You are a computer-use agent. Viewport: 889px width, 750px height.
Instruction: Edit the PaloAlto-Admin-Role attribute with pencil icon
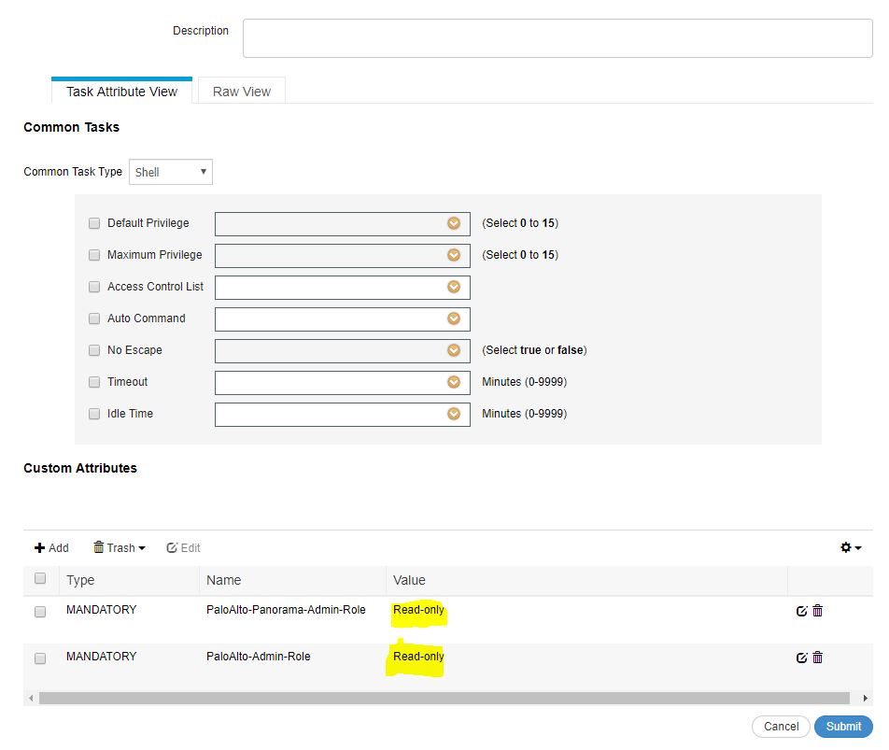tap(801, 657)
